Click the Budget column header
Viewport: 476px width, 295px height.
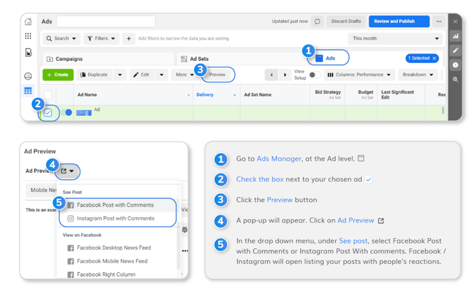tap(361, 94)
